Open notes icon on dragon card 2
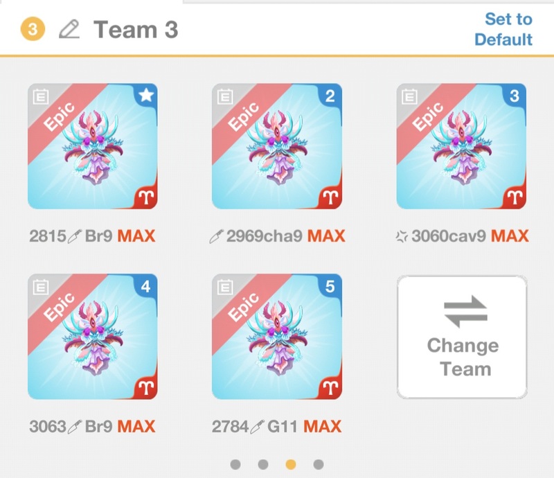Viewport: 554px width, 478px height. tap(225, 96)
